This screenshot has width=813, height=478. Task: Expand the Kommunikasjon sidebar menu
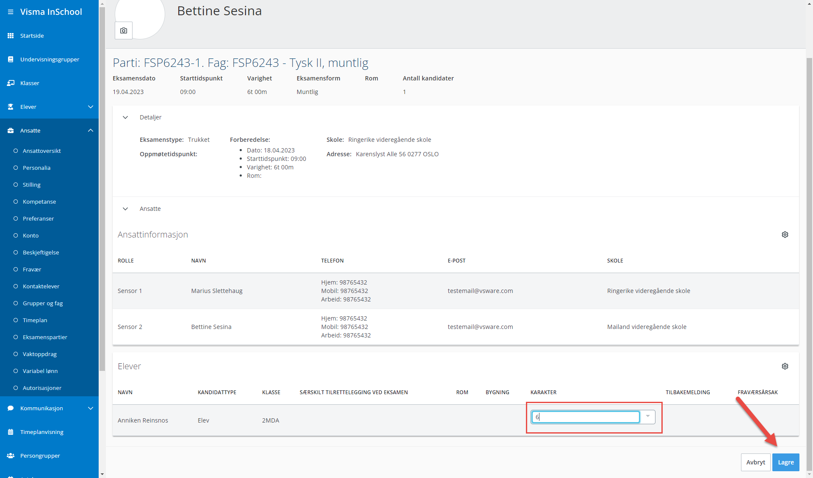tap(90, 408)
